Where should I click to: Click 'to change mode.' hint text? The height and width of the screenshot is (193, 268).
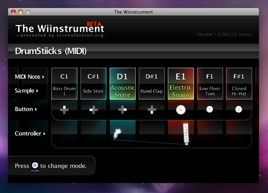coord(63,166)
